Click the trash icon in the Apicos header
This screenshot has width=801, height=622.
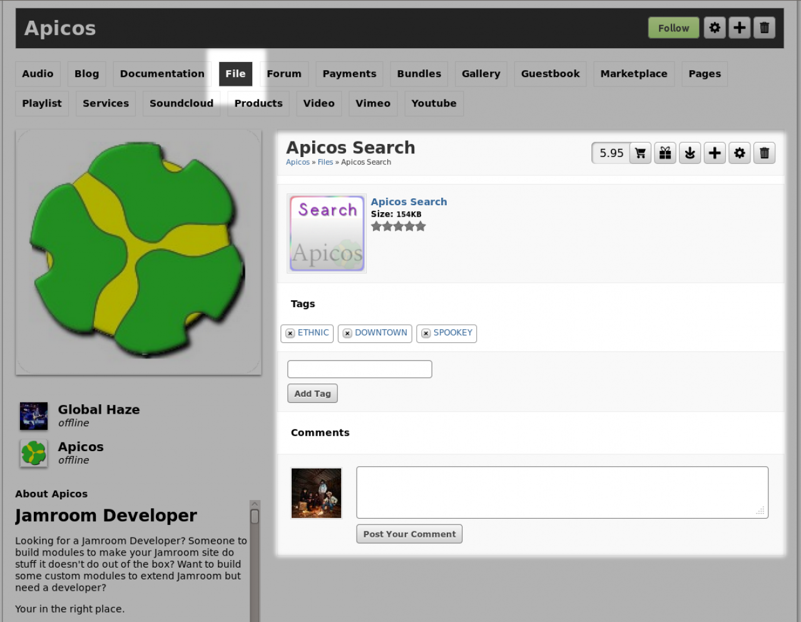(x=764, y=28)
